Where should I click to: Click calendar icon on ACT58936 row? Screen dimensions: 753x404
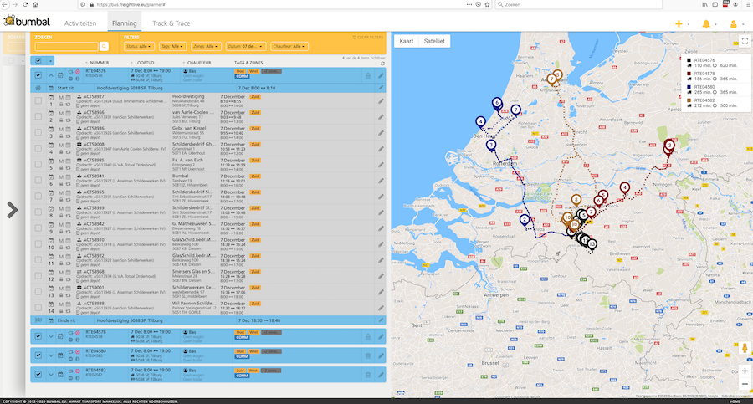[51, 130]
